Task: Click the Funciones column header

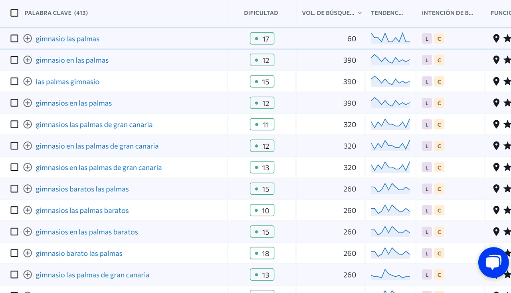Action: (x=501, y=13)
